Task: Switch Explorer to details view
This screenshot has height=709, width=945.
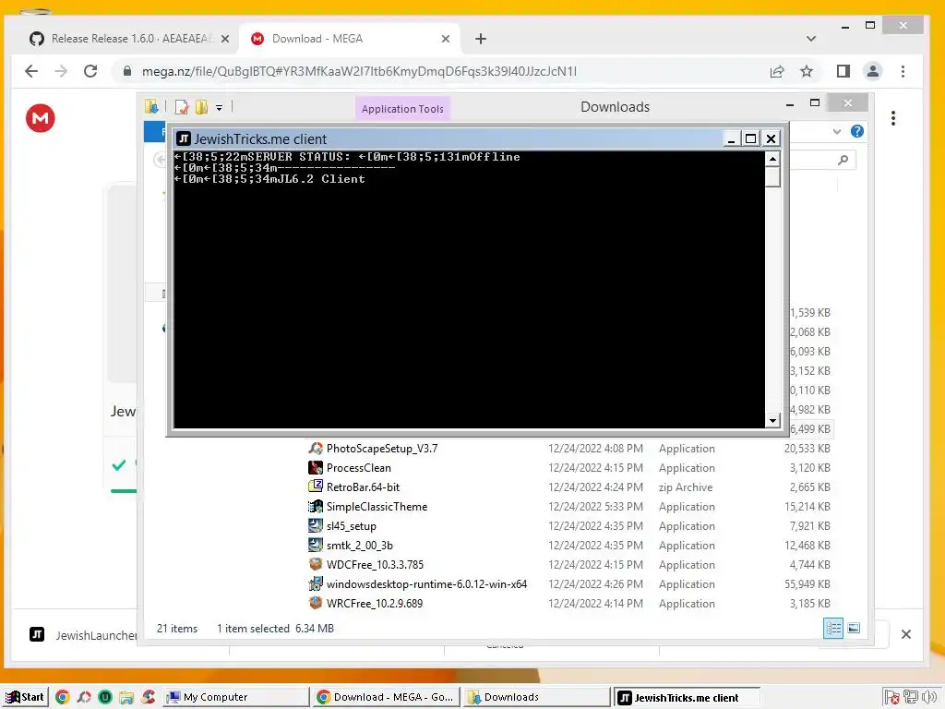Action: click(833, 628)
